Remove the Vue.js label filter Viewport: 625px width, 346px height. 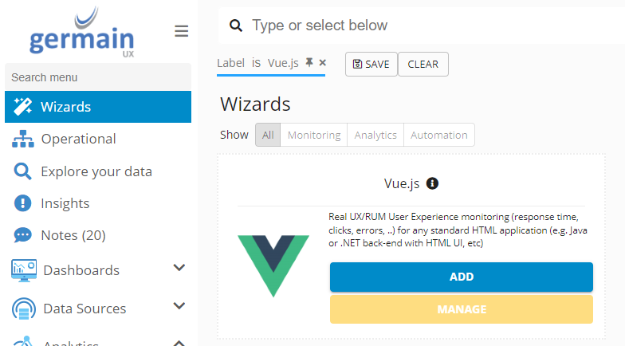tap(322, 62)
